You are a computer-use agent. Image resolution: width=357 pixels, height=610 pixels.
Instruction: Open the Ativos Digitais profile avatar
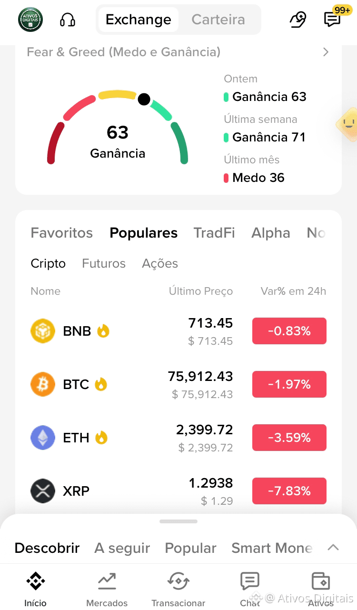(x=30, y=20)
